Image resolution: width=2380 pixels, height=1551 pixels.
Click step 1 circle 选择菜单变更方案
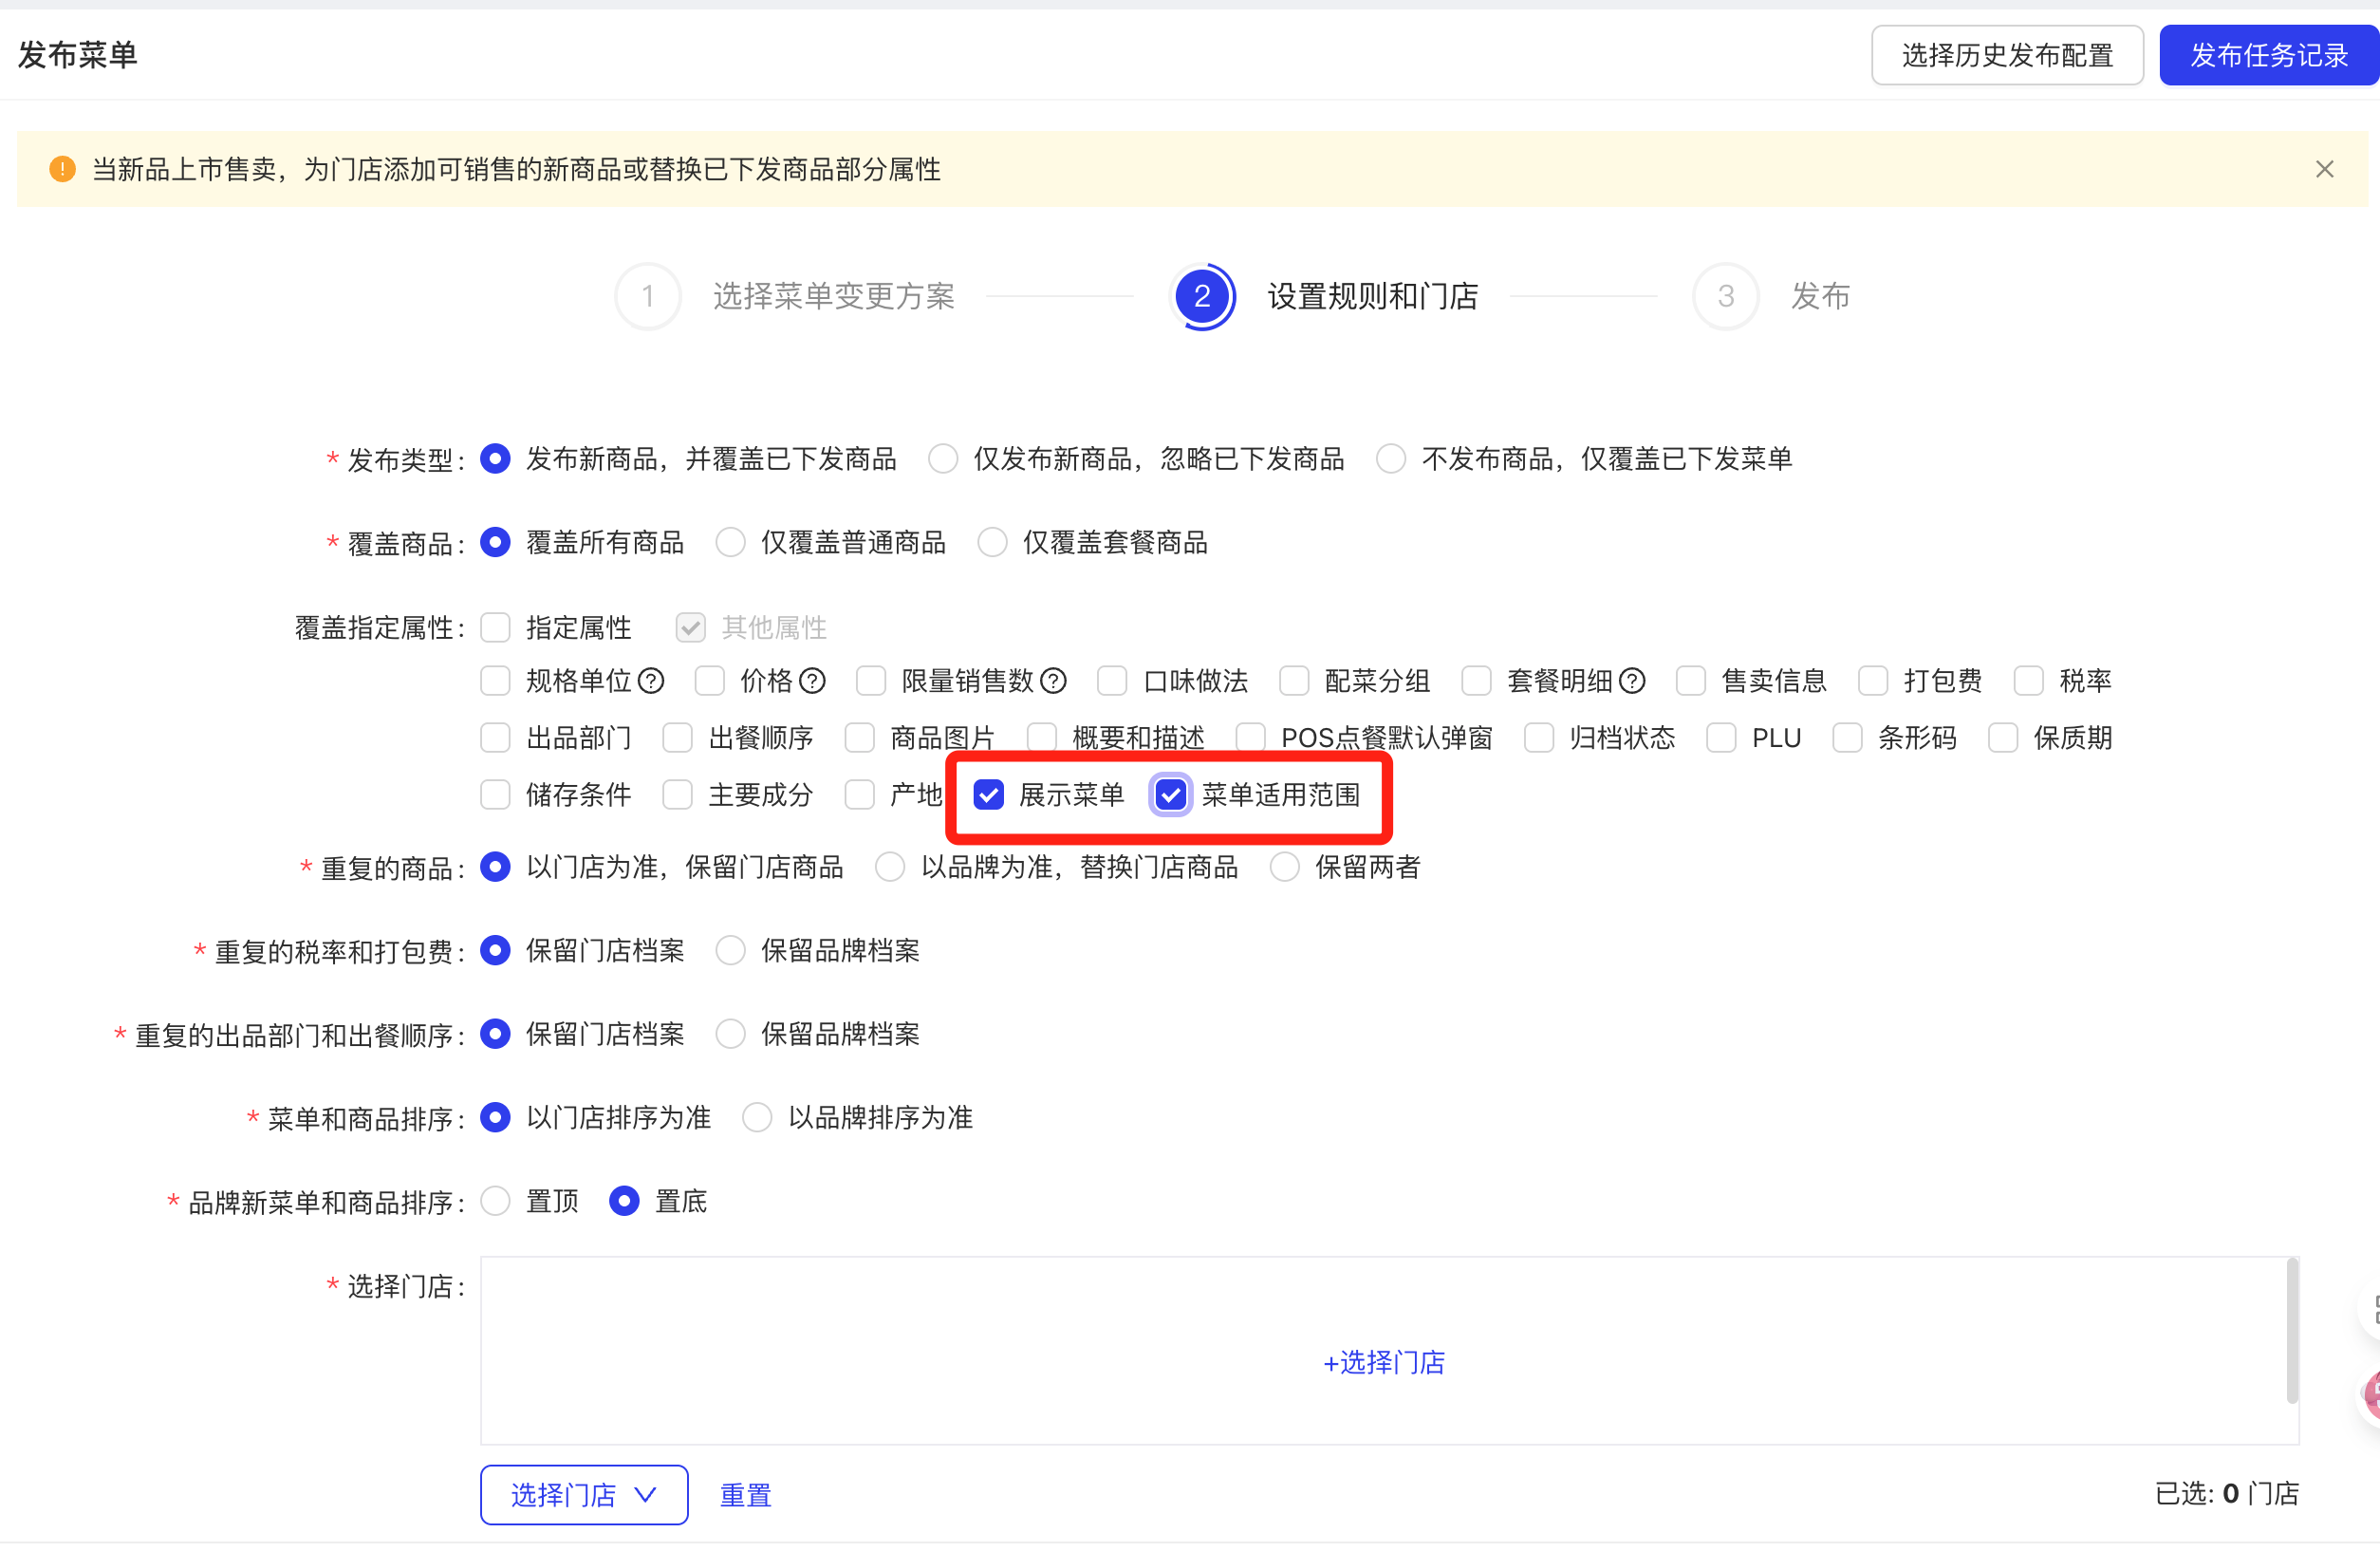[x=648, y=297]
